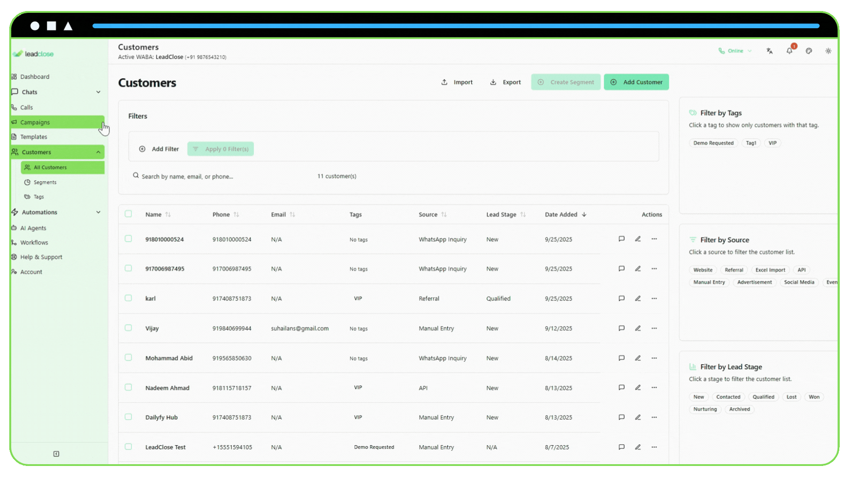849x477 pixels.
Task: Sort table by Phone column
Action: [226, 215]
